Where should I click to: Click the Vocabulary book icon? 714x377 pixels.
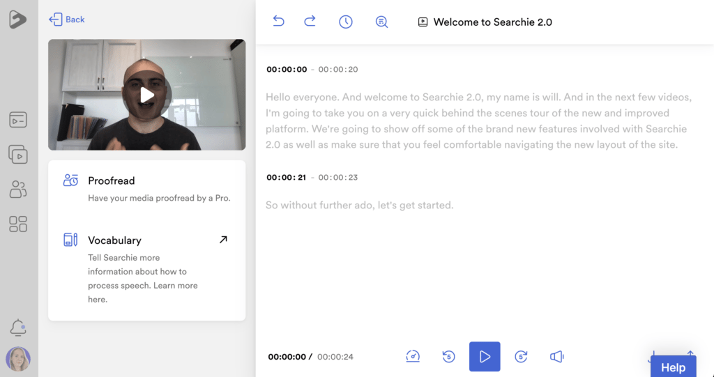pyautogui.click(x=70, y=240)
